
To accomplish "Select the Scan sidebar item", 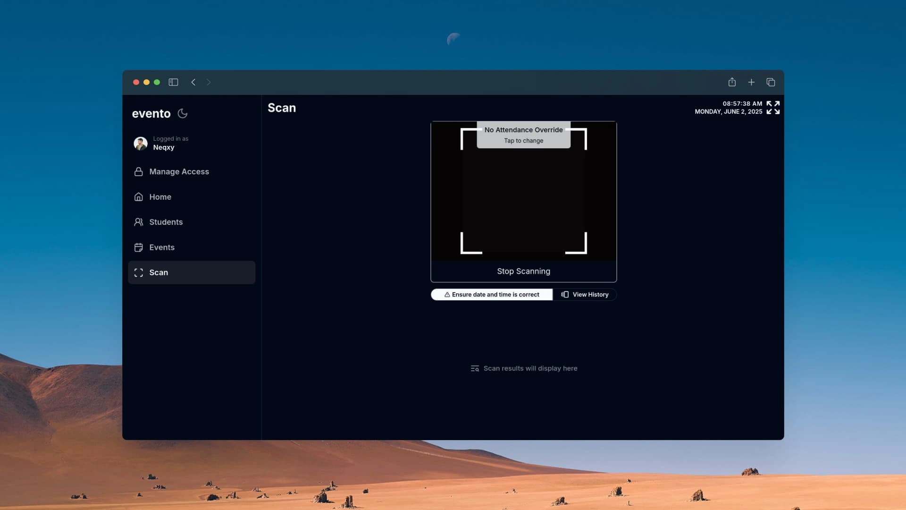I will [192, 272].
